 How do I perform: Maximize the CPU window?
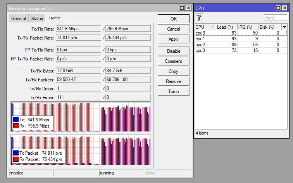pos(278,8)
